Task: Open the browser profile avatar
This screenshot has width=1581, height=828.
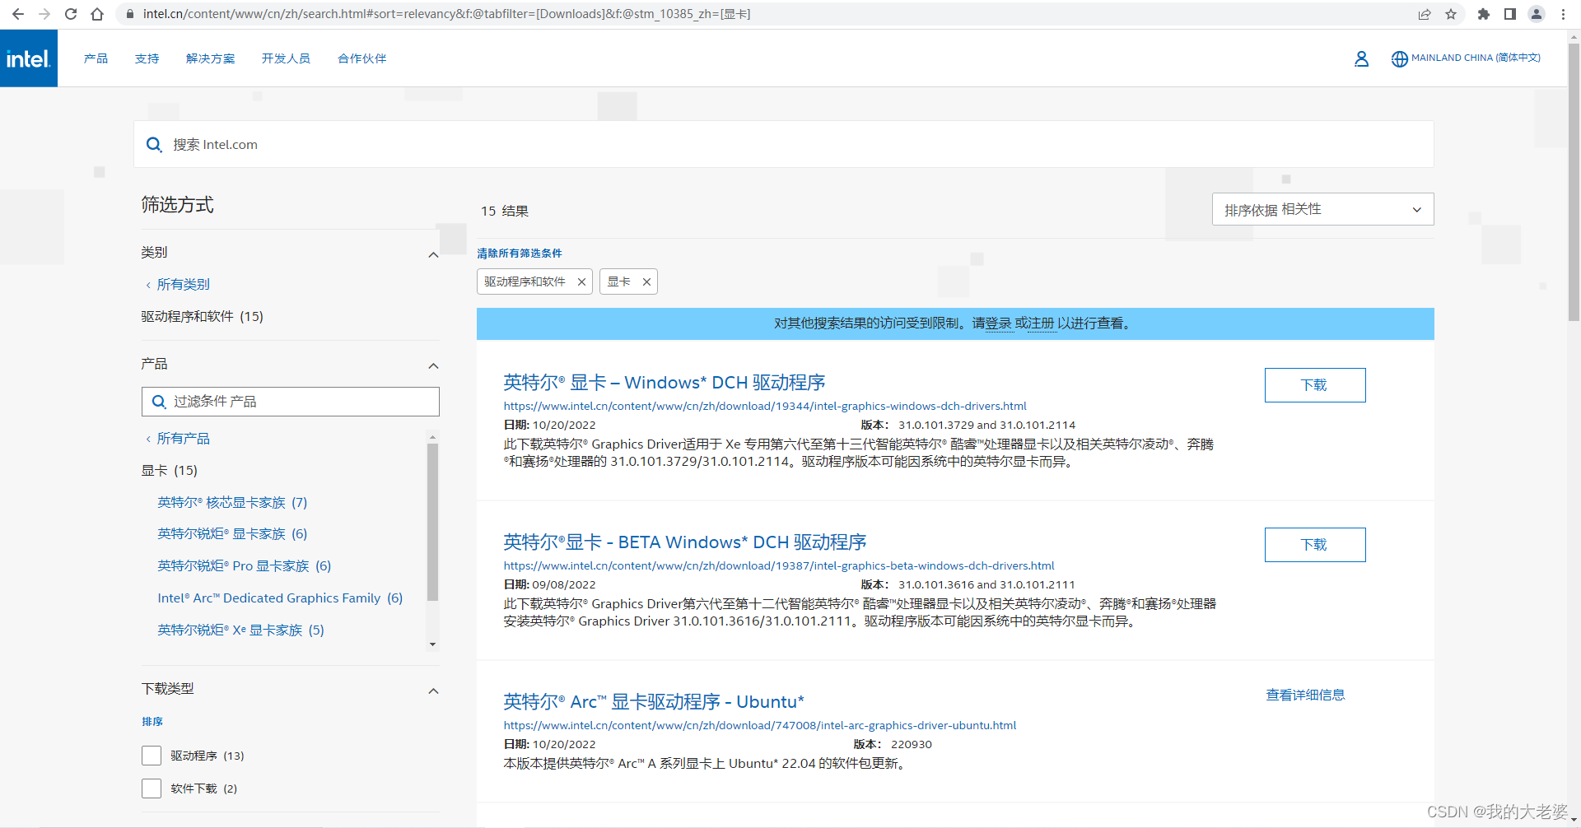Action: pos(1537,14)
